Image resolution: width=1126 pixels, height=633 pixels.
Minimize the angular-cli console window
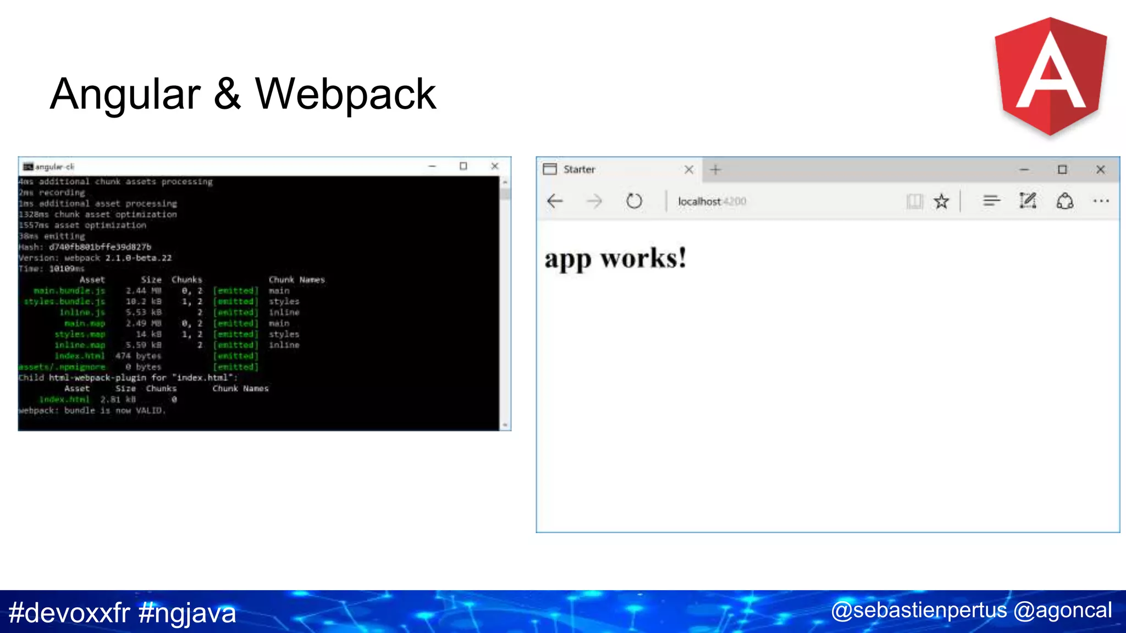(432, 166)
